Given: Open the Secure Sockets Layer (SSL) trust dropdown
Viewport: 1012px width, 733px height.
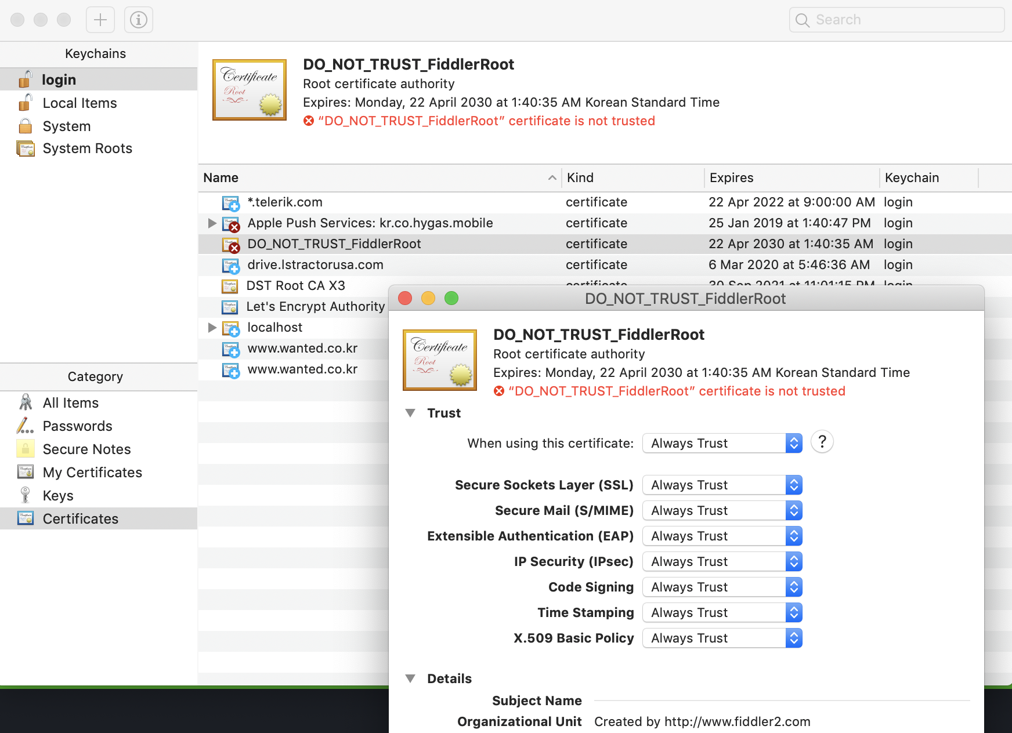Looking at the screenshot, I should (722, 485).
